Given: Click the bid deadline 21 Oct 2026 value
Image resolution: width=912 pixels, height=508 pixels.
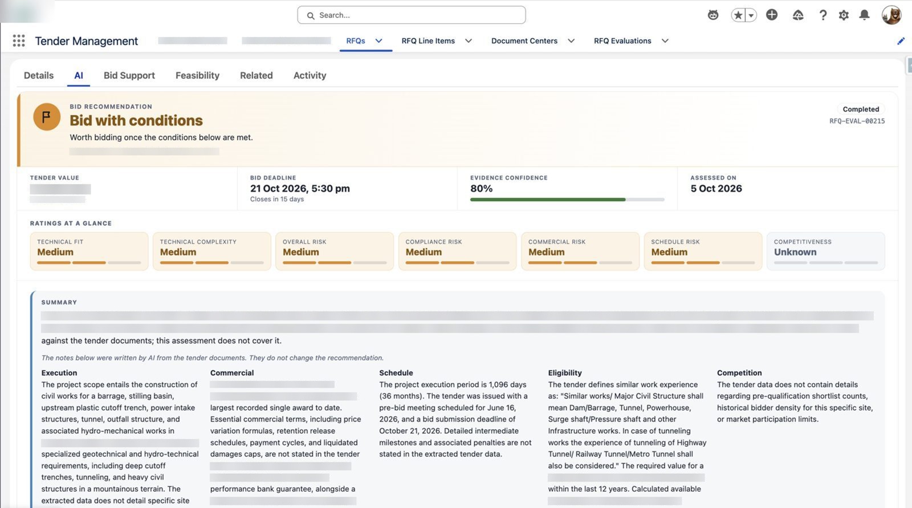Looking at the screenshot, I should click(300, 188).
